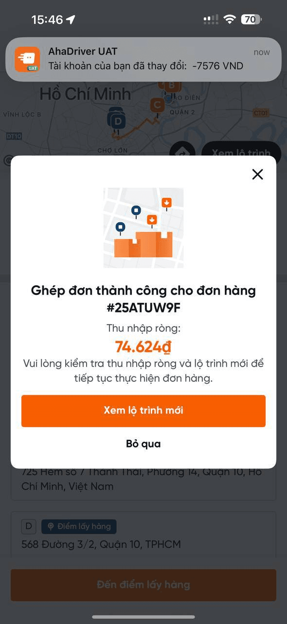Open address 568 Đường 3/2, Quận 10
287x624 pixels.
101,544
